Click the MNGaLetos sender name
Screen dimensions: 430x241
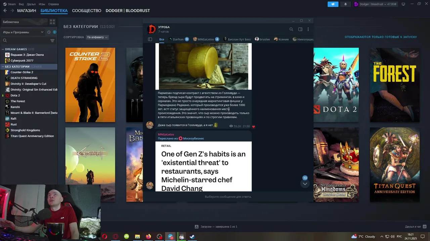[x=166, y=134]
